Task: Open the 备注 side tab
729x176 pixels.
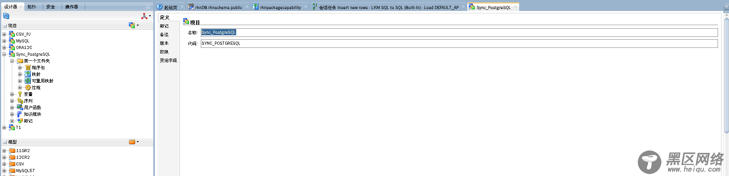Action: coord(164,34)
